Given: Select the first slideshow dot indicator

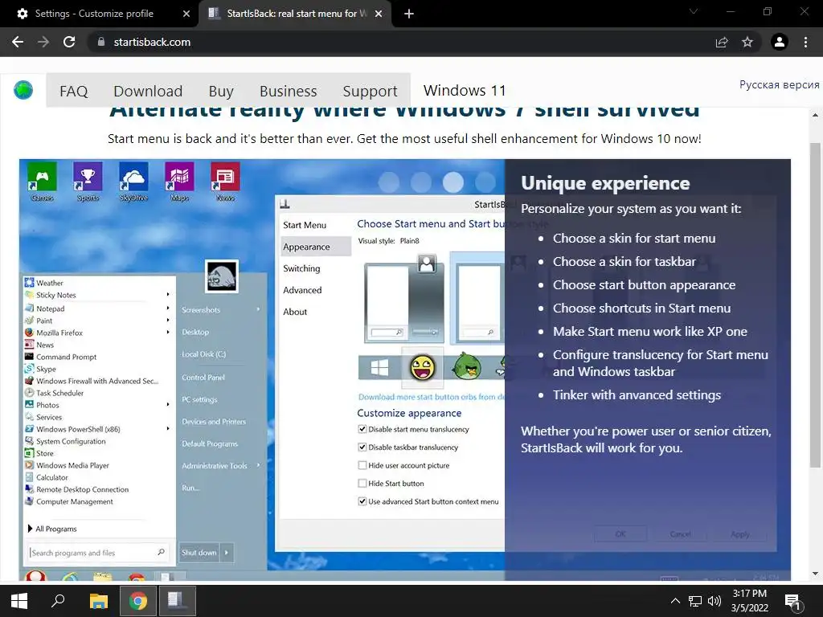Looking at the screenshot, I should (x=389, y=182).
